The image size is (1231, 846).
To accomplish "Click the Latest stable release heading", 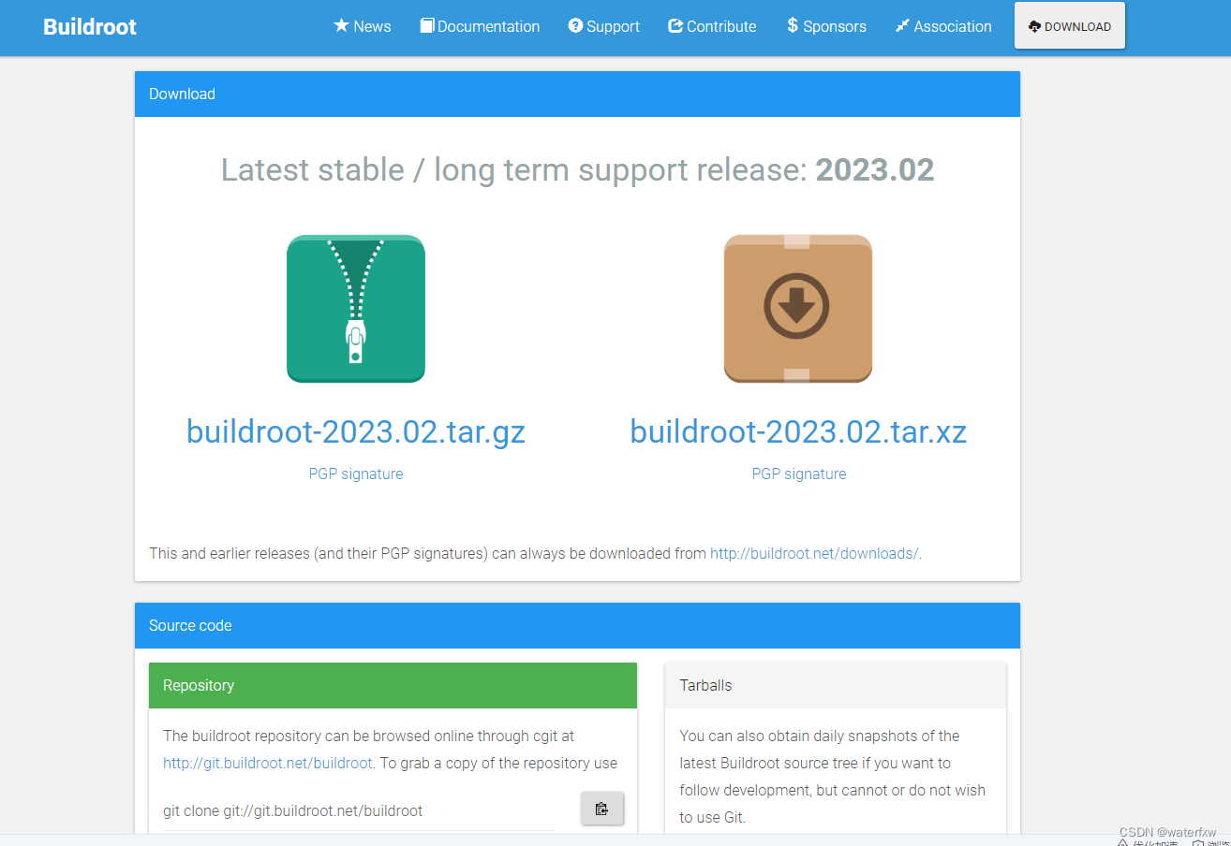I will pyautogui.click(x=577, y=169).
